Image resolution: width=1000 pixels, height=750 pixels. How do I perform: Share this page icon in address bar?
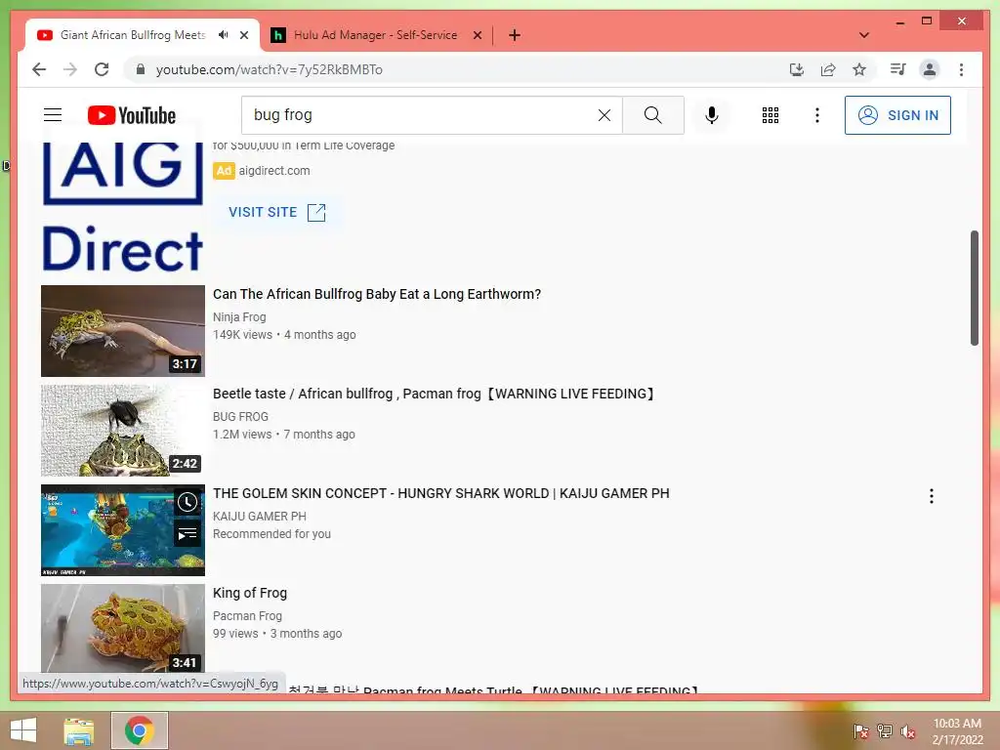[x=828, y=69]
